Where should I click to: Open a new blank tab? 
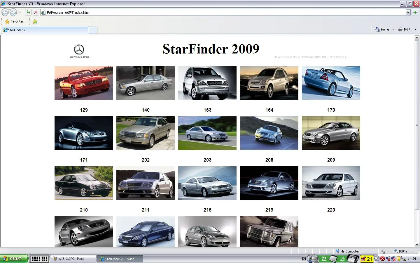tap(93, 30)
